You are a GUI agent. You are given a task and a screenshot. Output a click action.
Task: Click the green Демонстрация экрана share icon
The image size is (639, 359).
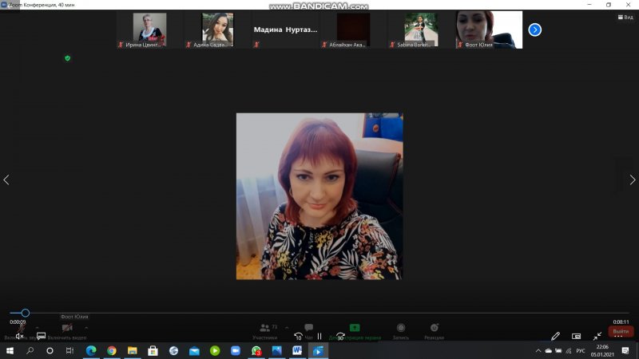[355, 328]
